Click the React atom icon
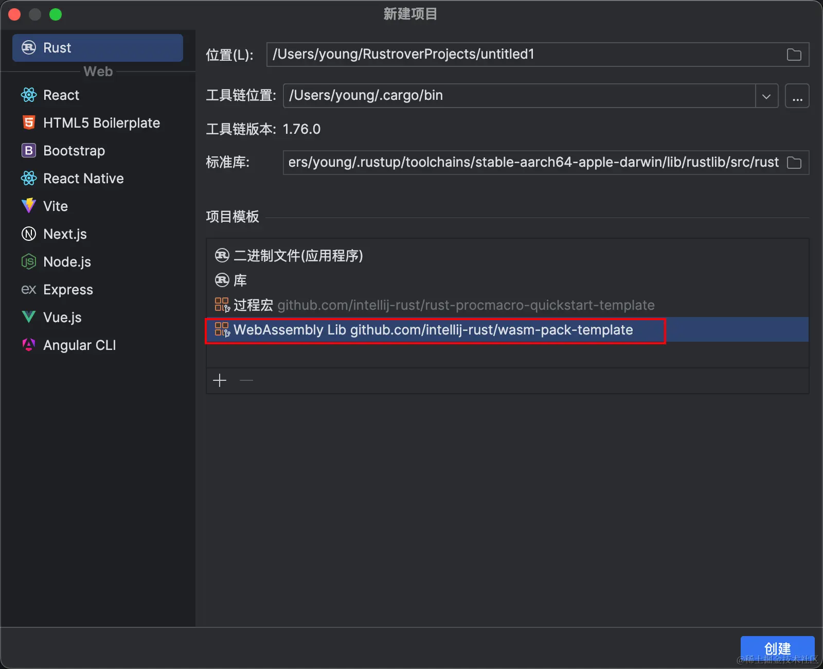823x669 pixels. 29,95
